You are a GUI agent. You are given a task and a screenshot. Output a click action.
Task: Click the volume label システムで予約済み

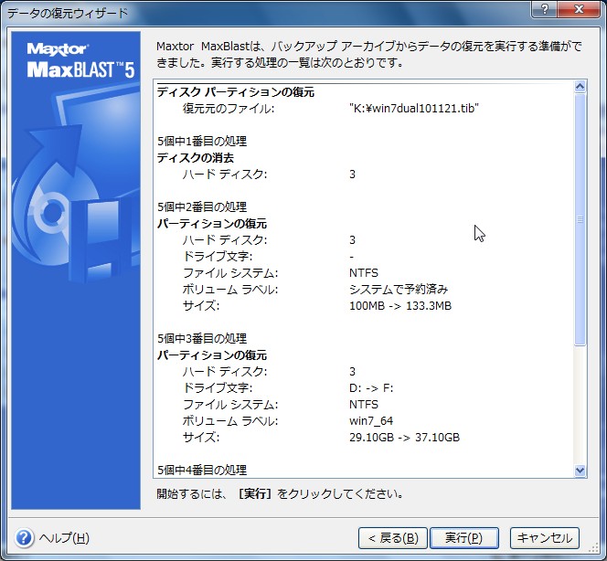tap(399, 290)
